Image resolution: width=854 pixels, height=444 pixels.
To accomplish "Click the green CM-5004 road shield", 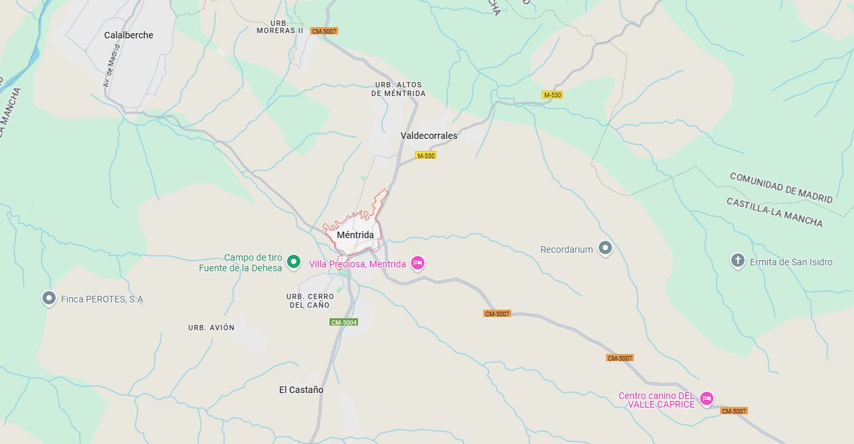I will coord(344,322).
